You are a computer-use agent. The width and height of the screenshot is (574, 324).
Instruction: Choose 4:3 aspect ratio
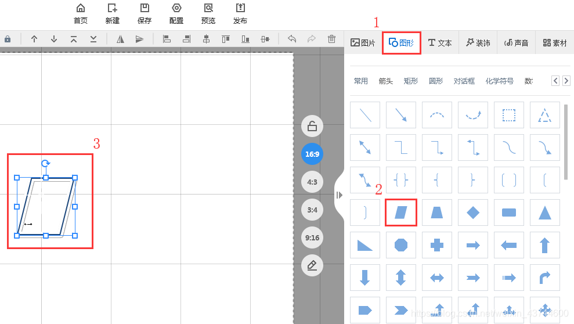(312, 182)
